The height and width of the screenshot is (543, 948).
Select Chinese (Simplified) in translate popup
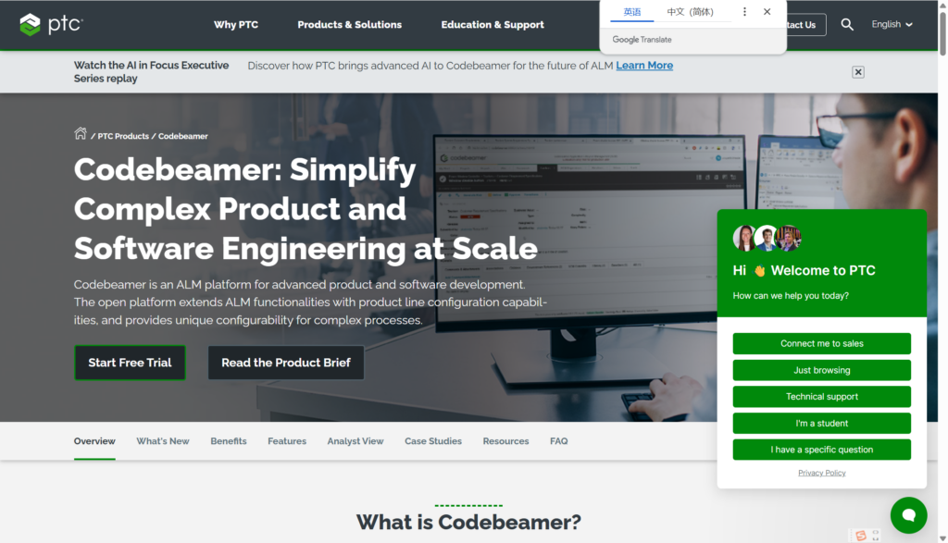[690, 12]
